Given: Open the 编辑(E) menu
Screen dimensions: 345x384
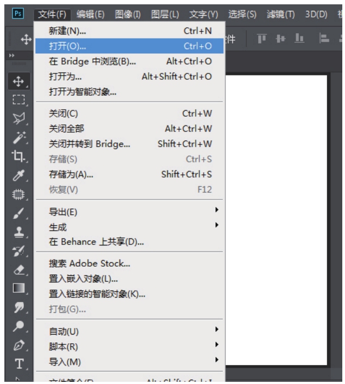Looking at the screenshot, I should (x=91, y=15).
